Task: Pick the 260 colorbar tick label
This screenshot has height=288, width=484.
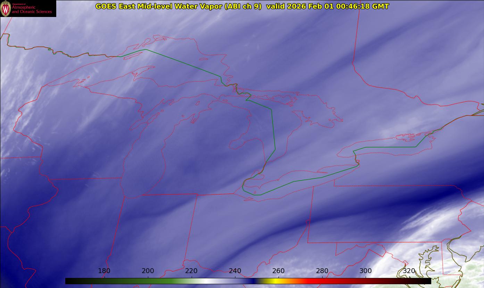Action: pyautogui.click(x=278, y=271)
